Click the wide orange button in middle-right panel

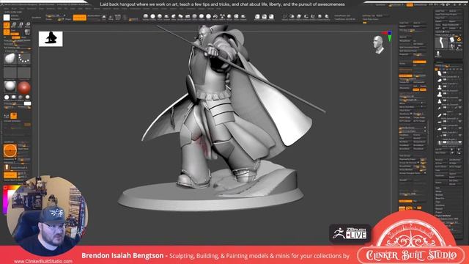coord(419,62)
